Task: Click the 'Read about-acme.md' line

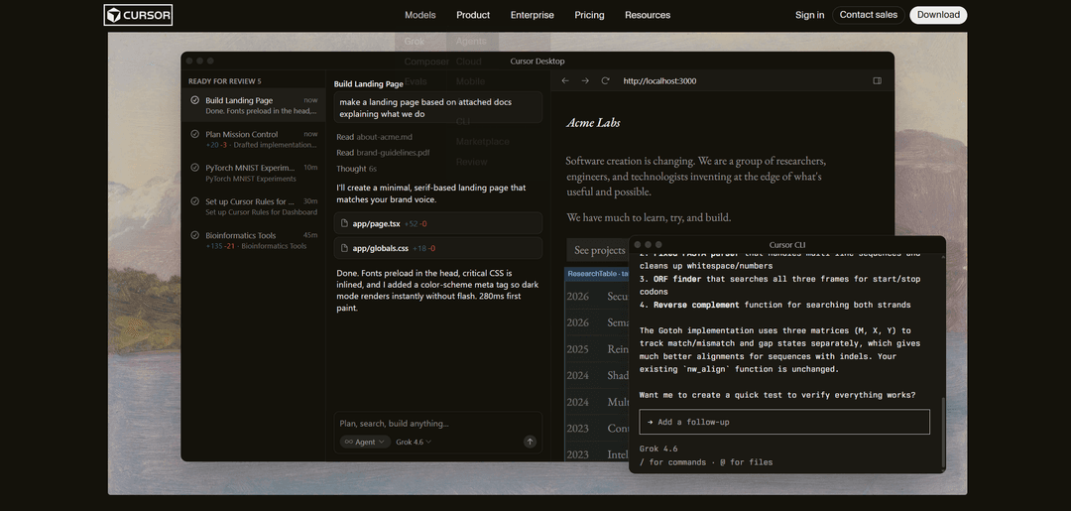Action: pos(374,137)
